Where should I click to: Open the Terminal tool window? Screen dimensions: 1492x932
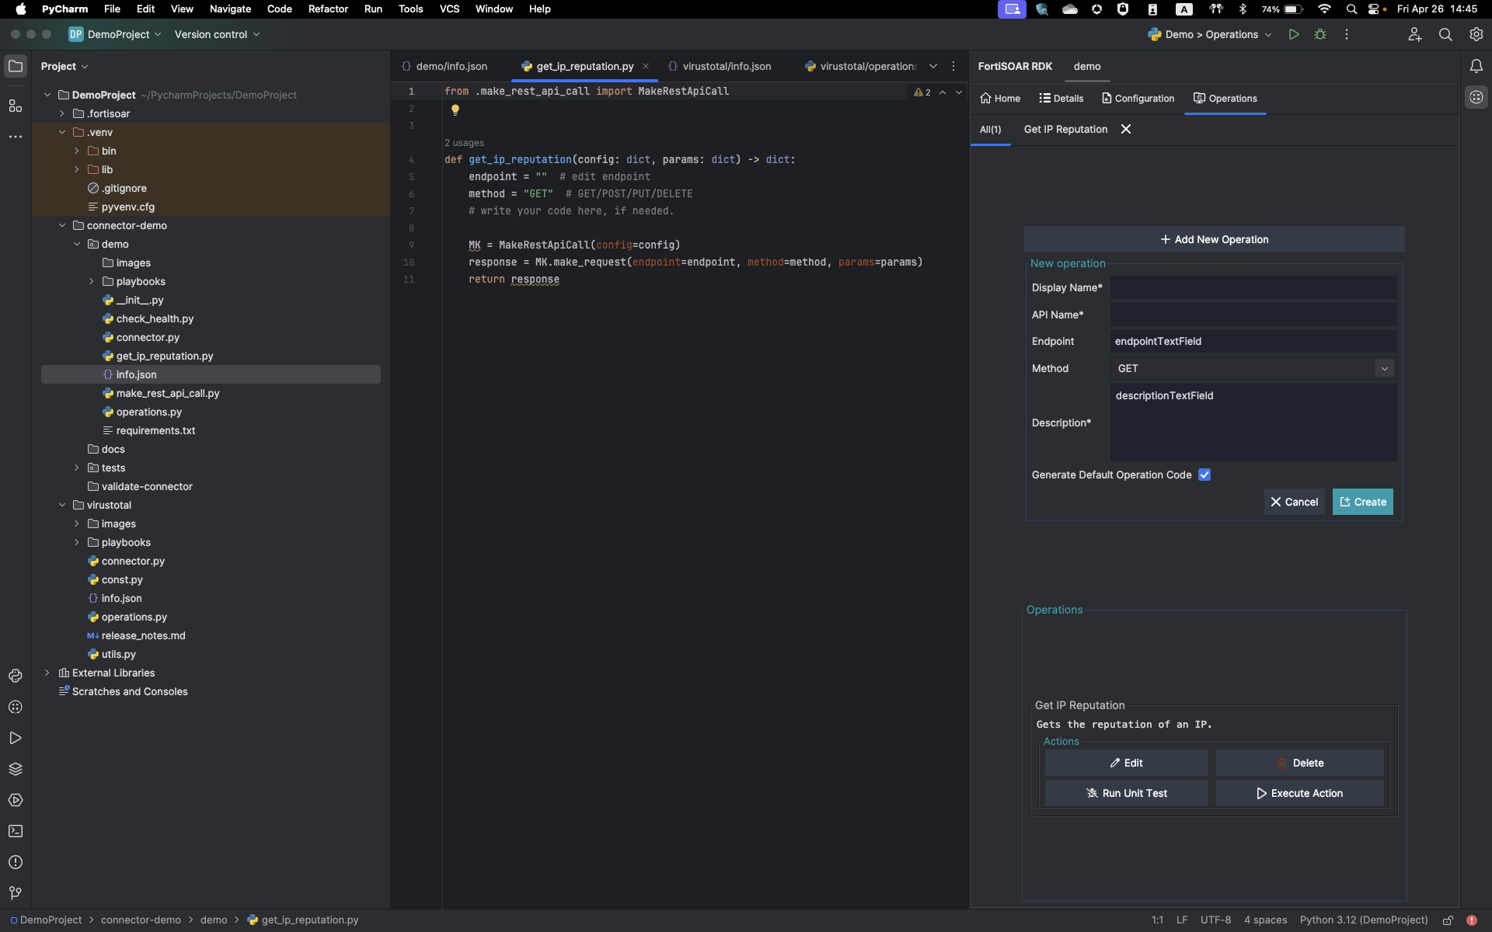[16, 831]
